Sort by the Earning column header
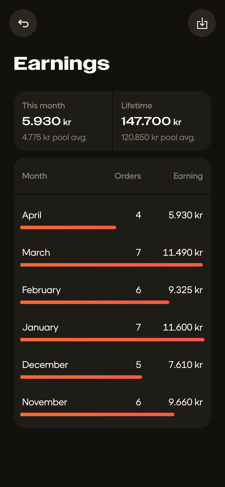Screen dimensions: 225x487 click(188, 176)
